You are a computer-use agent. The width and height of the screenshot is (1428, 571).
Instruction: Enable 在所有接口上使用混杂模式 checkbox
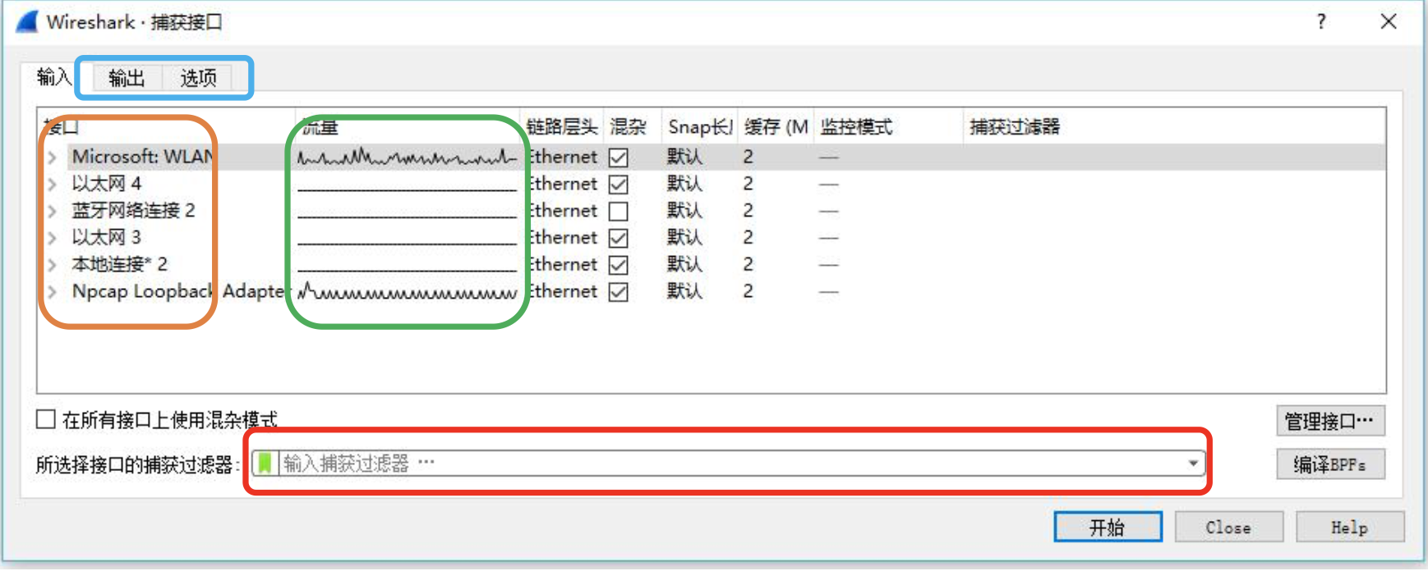pos(46,419)
